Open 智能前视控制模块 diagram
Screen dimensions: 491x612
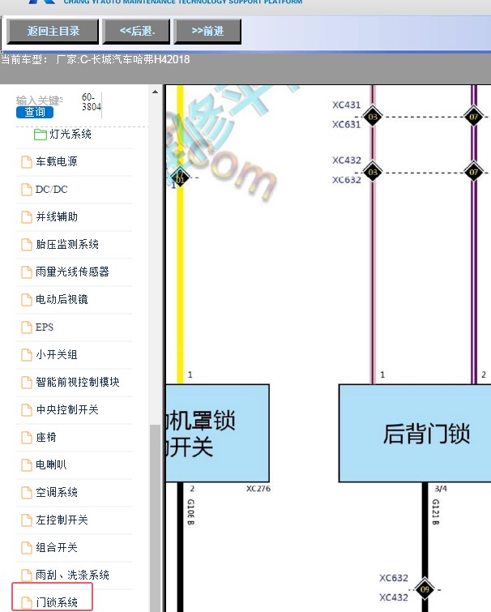point(78,382)
